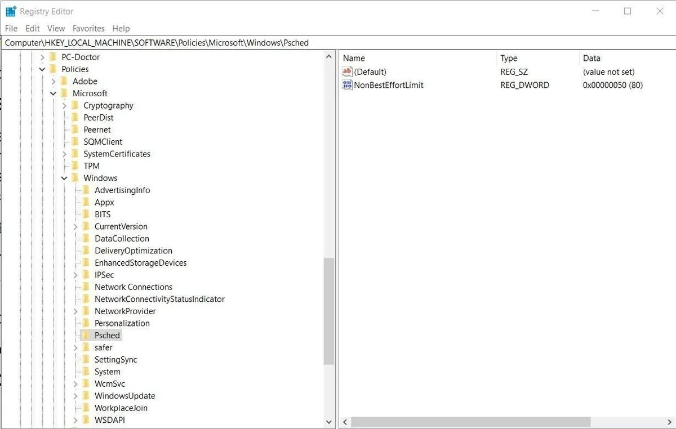Click the folder icon beside CurrentVersion
Image resolution: width=676 pixels, height=429 pixels.
[86, 226]
